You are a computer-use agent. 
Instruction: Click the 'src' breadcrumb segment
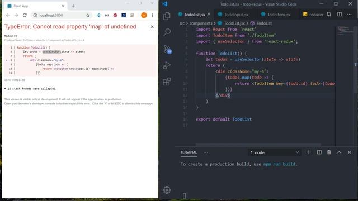coord(182,23)
